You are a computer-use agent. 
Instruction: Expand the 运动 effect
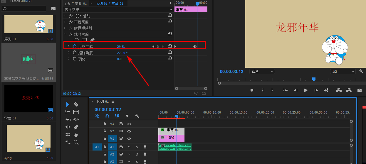65,16
